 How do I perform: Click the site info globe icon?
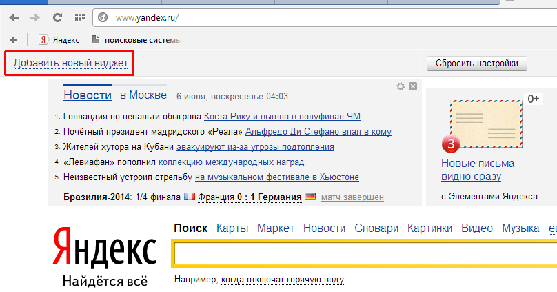[103, 17]
